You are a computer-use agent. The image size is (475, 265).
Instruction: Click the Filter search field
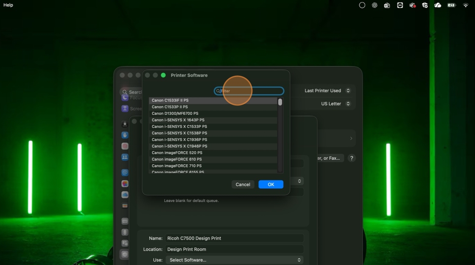(x=250, y=91)
